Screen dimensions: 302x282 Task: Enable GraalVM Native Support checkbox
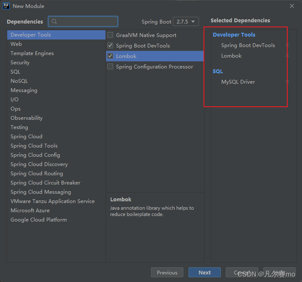click(110, 35)
